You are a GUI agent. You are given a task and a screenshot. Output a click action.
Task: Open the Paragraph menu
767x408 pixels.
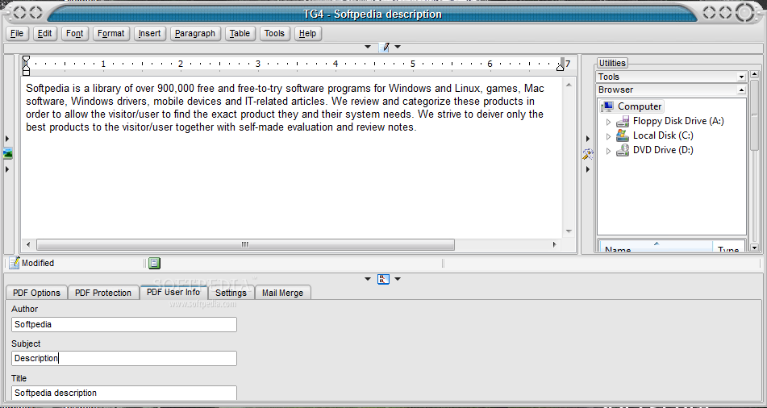point(195,33)
